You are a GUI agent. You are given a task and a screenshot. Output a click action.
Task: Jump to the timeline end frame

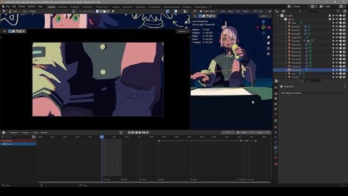(147, 132)
